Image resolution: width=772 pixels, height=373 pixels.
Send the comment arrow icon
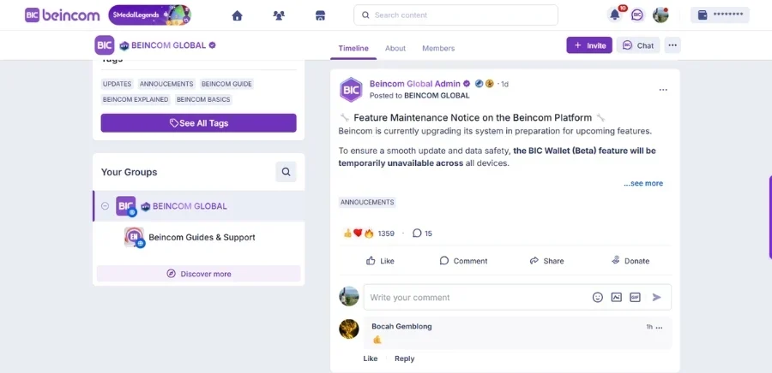(x=657, y=298)
